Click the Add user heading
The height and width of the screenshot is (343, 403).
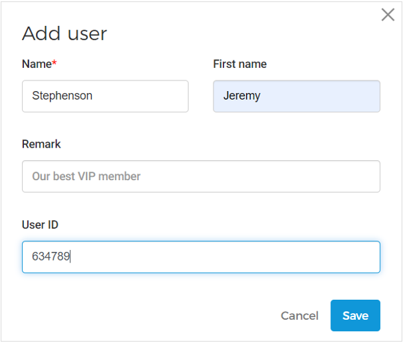click(x=65, y=33)
